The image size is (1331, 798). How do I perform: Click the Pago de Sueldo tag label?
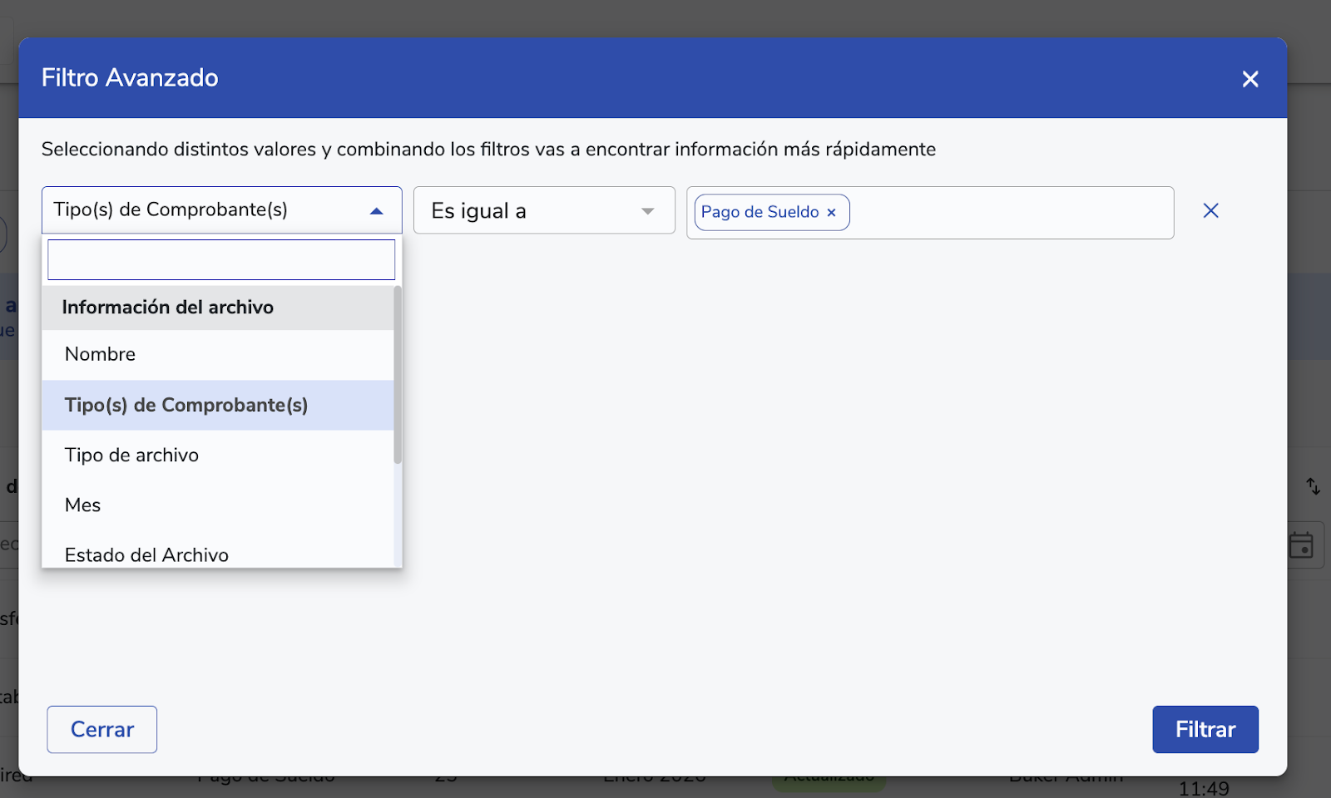[760, 213]
